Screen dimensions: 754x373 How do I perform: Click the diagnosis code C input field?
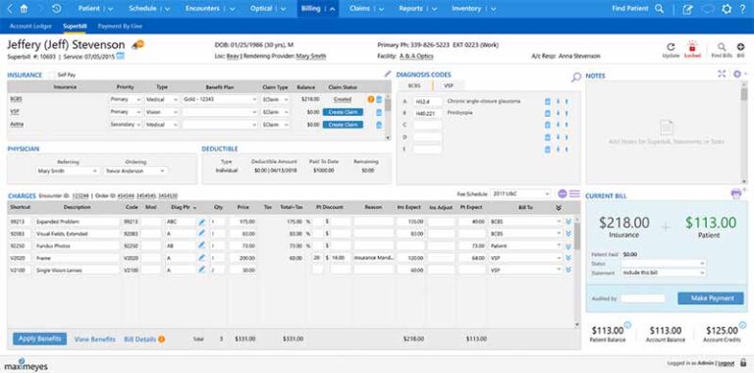point(427,125)
